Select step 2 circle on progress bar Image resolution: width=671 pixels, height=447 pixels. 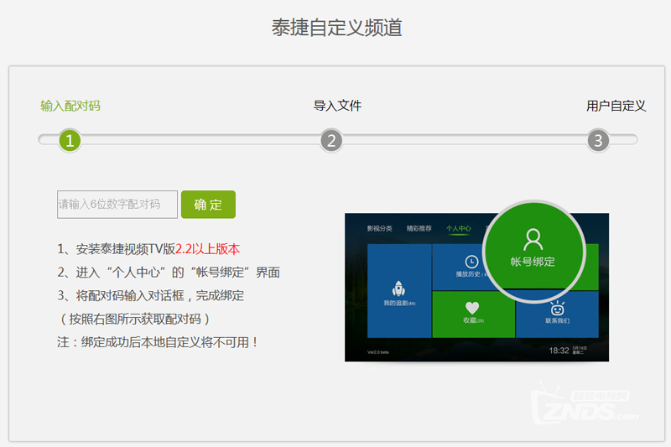pyautogui.click(x=331, y=140)
